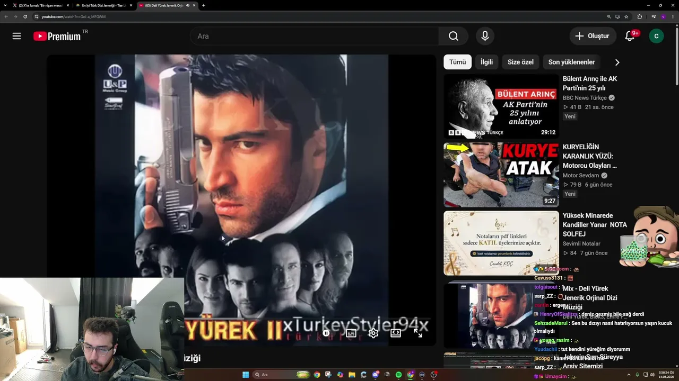Select the Tümü filter chip
This screenshot has width=679, height=381.
pyautogui.click(x=457, y=62)
